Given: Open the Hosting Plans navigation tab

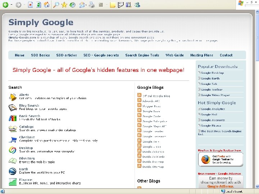Looking at the screenshot, I should click(x=202, y=55).
